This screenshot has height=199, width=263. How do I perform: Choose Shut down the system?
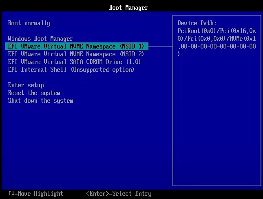(40, 101)
